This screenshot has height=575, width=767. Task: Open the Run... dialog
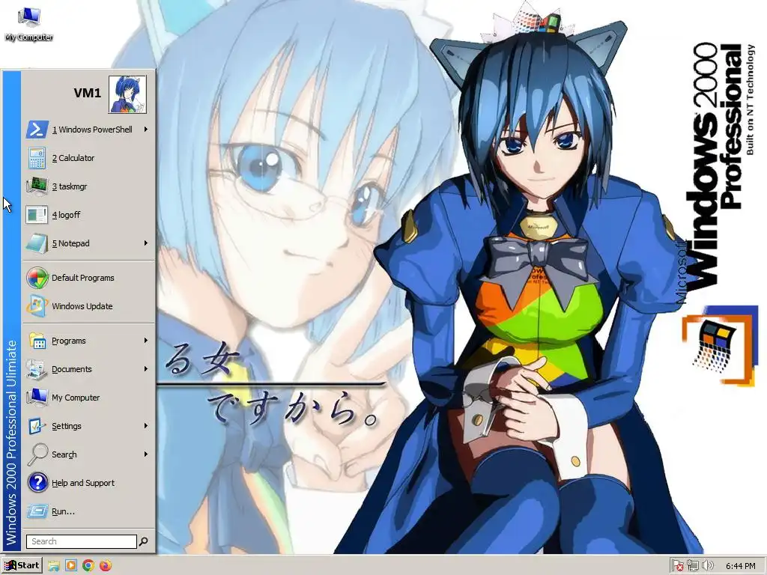tap(88, 511)
